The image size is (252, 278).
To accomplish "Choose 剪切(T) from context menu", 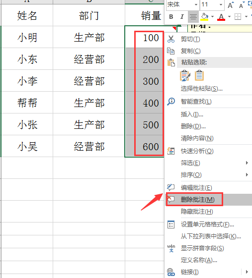I will (x=190, y=39).
